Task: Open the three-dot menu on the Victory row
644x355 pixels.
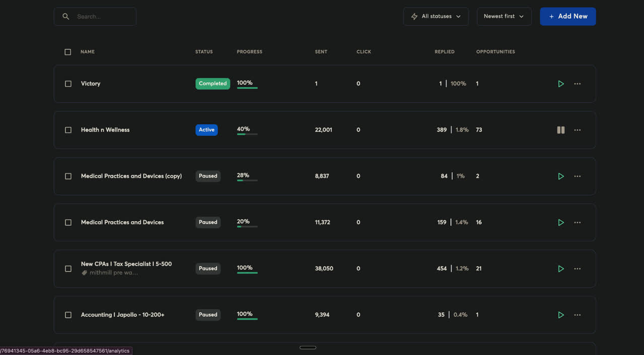Action: point(577,83)
